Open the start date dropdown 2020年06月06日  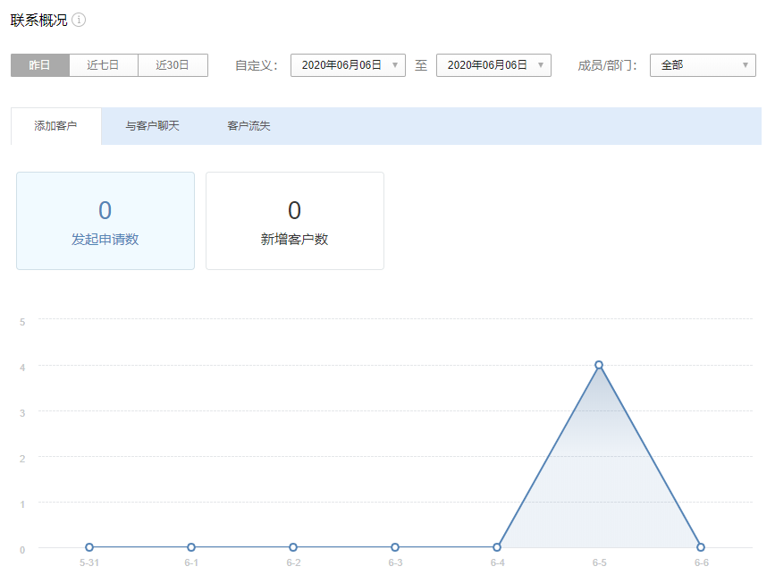point(348,65)
